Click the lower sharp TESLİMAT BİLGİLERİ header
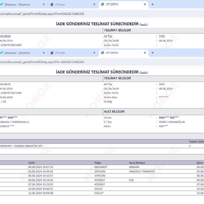 pos(117,78)
